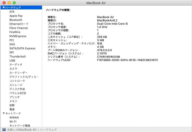Select Ethernetカード in the sidebar
This screenshot has height=132, width=192.
pos(19,24)
